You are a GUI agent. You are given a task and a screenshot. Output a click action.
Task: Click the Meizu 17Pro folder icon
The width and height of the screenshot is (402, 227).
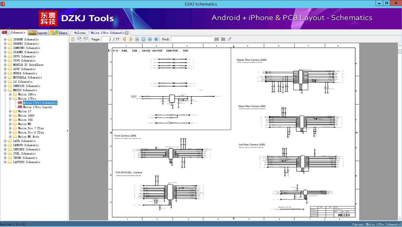pyautogui.click(x=15, y=99)
